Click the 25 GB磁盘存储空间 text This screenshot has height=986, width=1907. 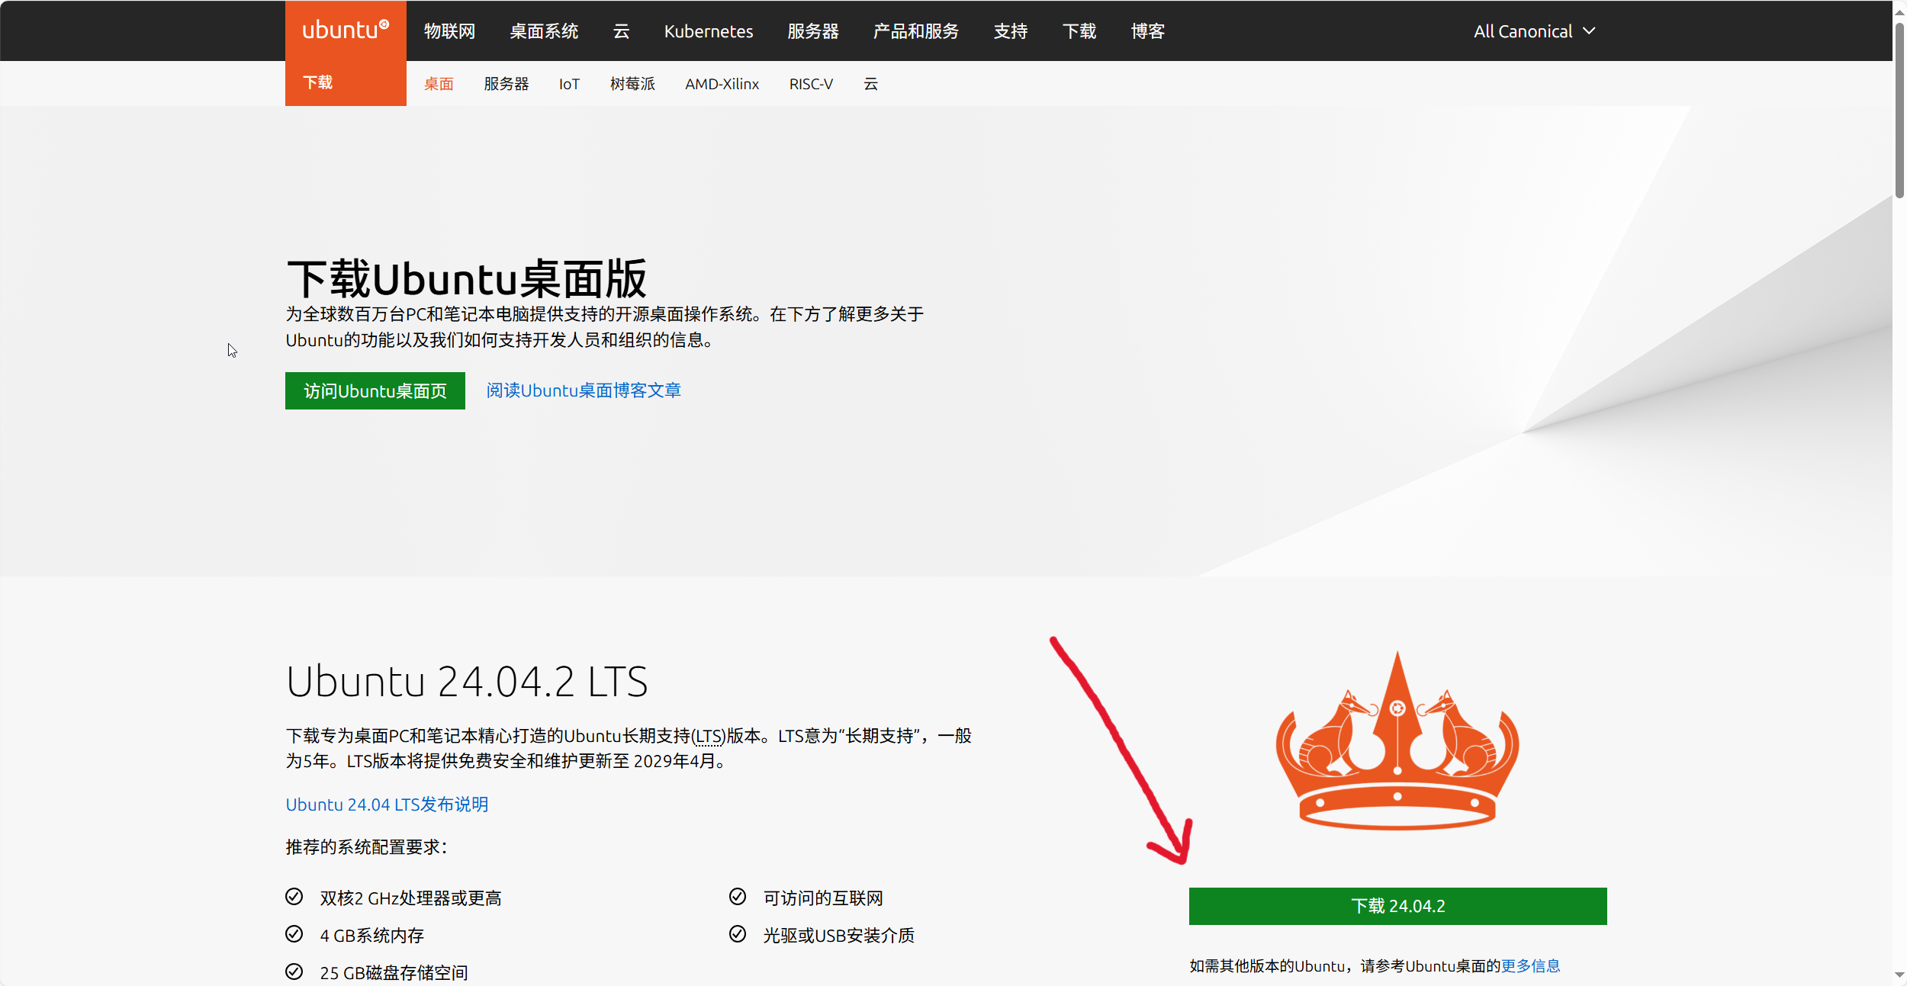tap(394, 973)
